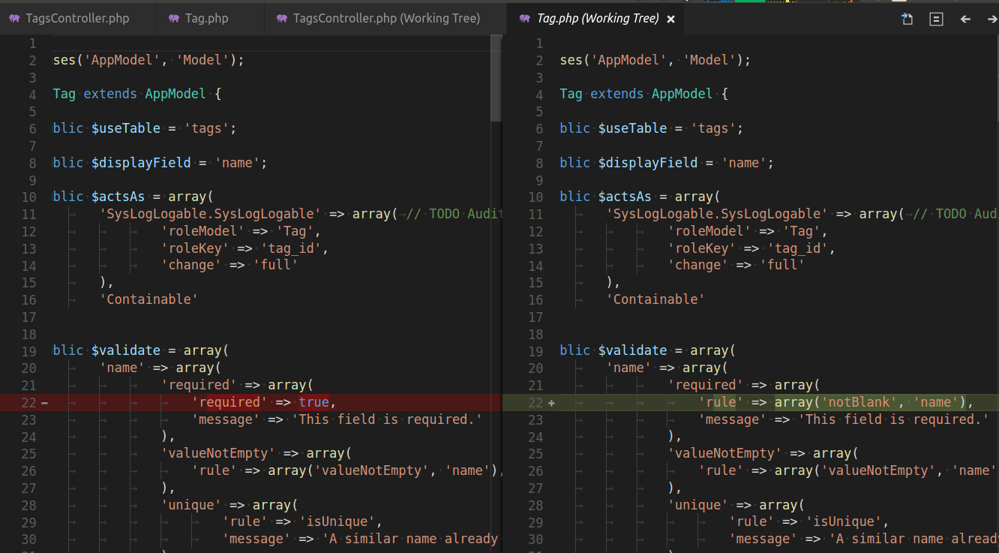Viewport: 999px width, 553px height.
Task: Click '$displayField' in the modified pane
Action: (647, 163)
